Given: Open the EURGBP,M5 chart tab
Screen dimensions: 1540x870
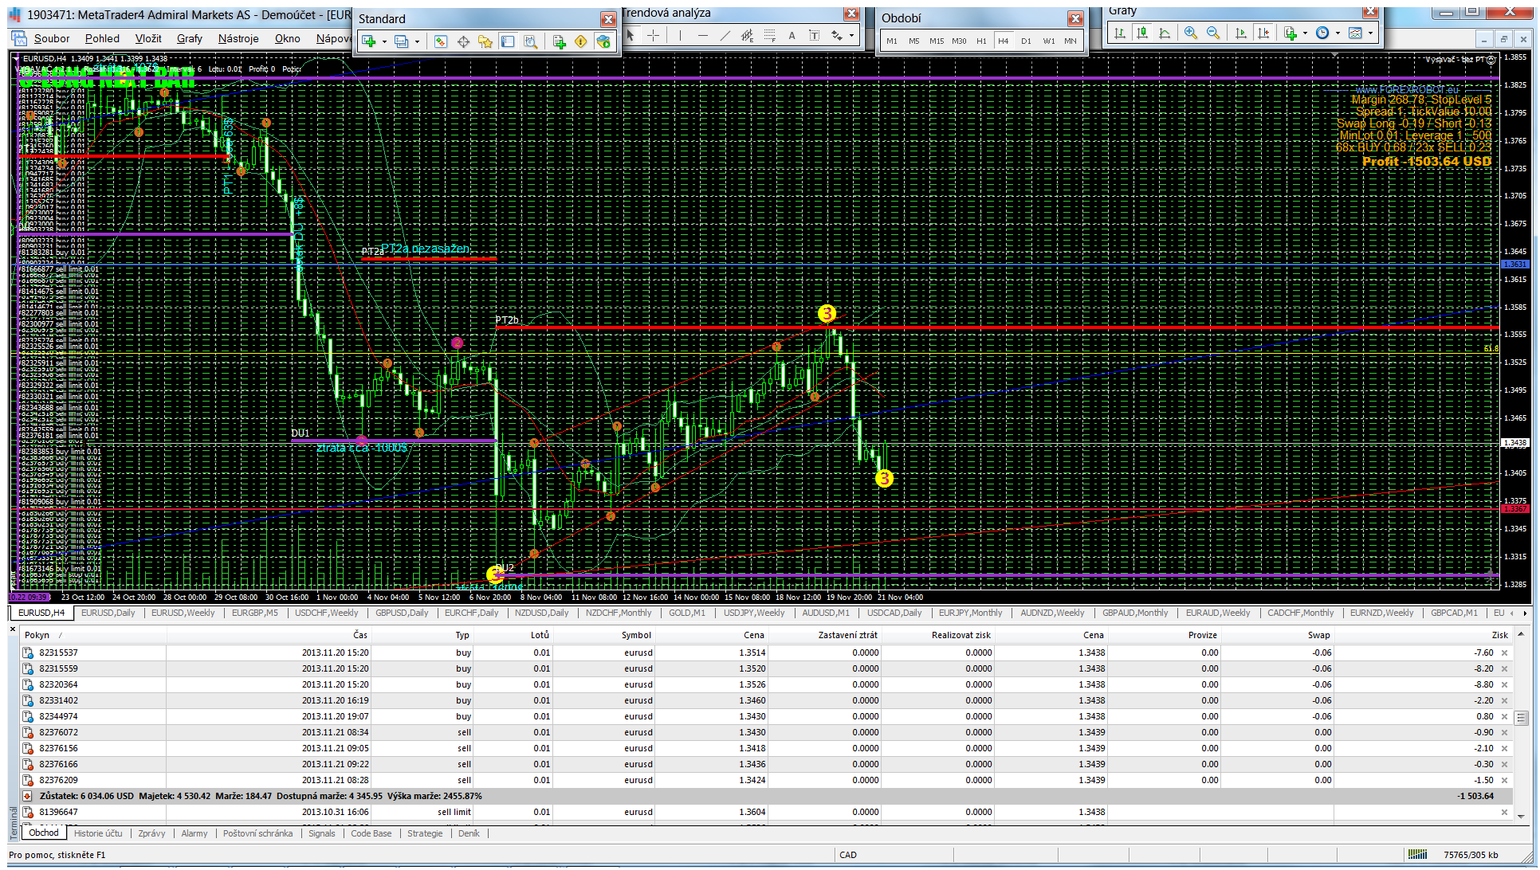Looking at the screenshot, I should point(255,613).
